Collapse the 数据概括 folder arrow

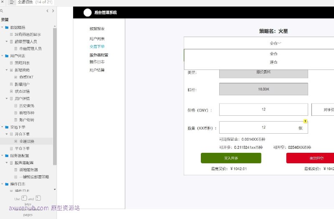click(x=2, y=27)
